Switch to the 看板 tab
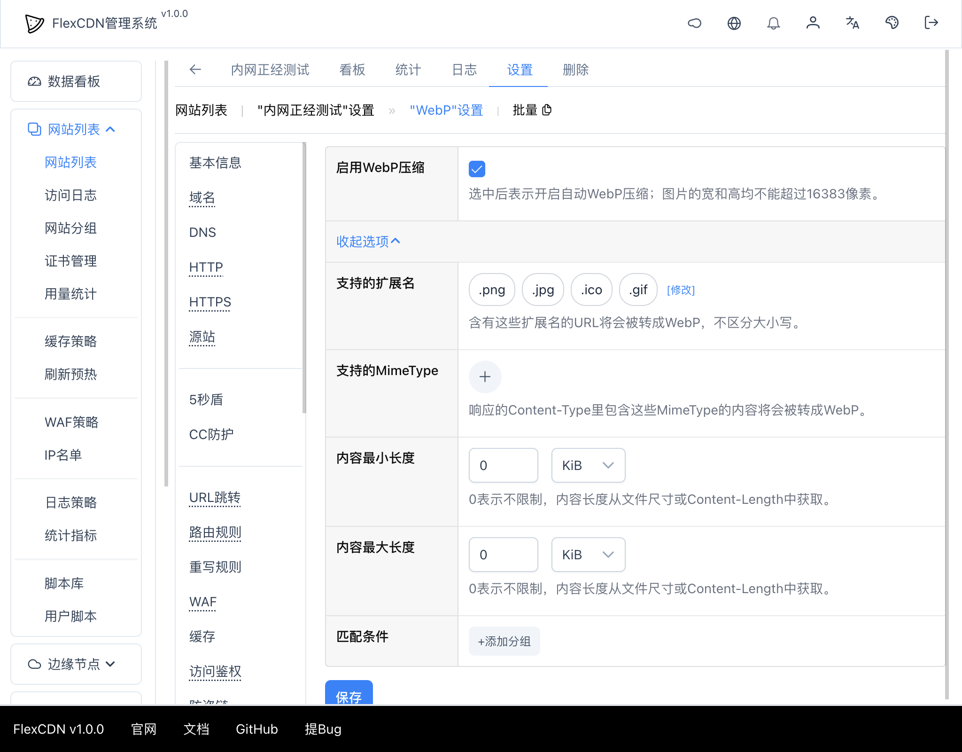The width and height of the screenshot is (962, 752). (352, 70)
